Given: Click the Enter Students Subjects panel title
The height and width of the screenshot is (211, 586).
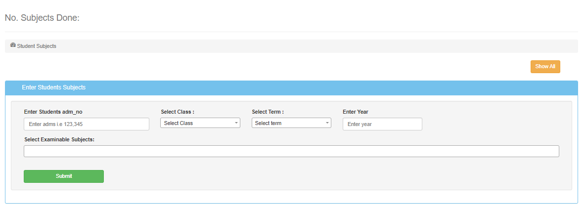Looking at the screenshot, I should tap(54, 87).
